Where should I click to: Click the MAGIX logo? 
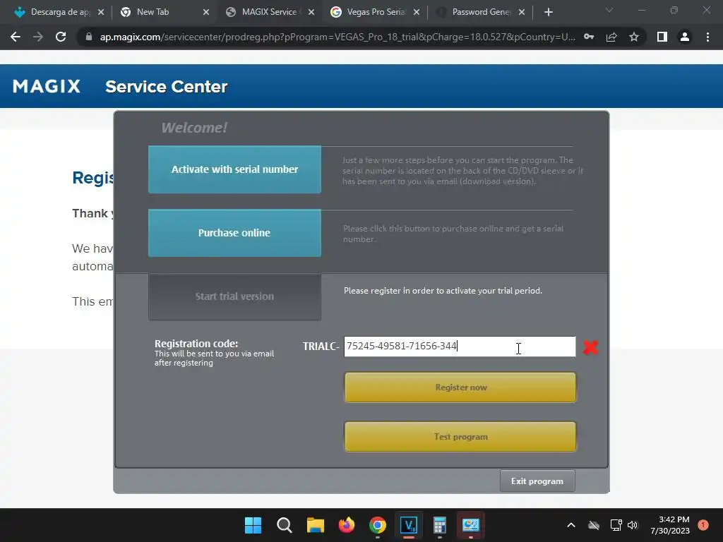tap(47, 86)
